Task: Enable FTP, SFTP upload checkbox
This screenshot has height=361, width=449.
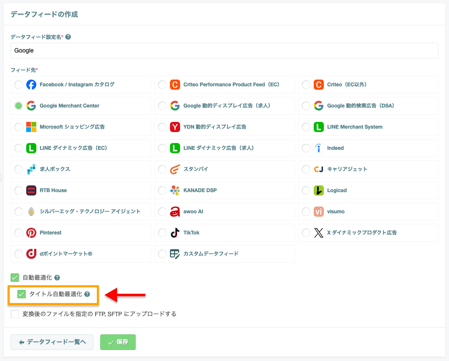Action: coord(15,314)
